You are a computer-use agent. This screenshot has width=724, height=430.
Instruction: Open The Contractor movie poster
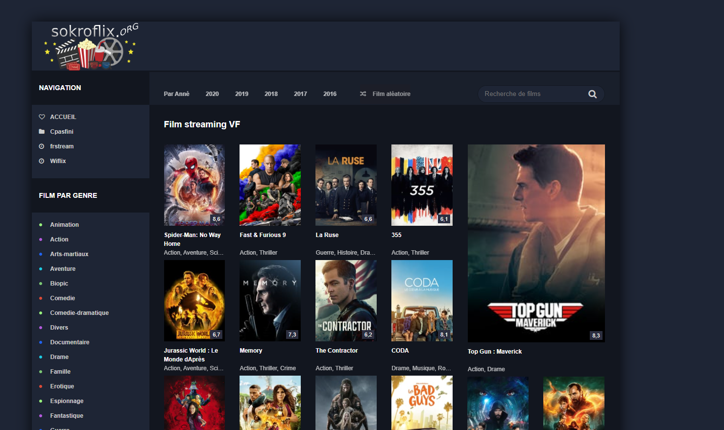point(346,301)
